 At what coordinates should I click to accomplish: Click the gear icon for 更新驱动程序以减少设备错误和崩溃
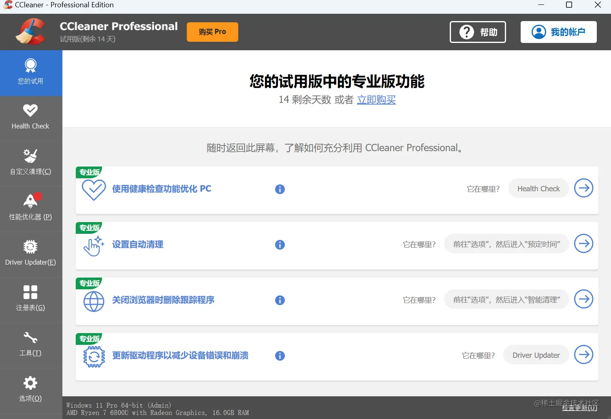94,357
